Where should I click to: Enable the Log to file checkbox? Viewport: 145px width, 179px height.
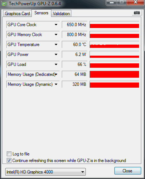(9, 154)
